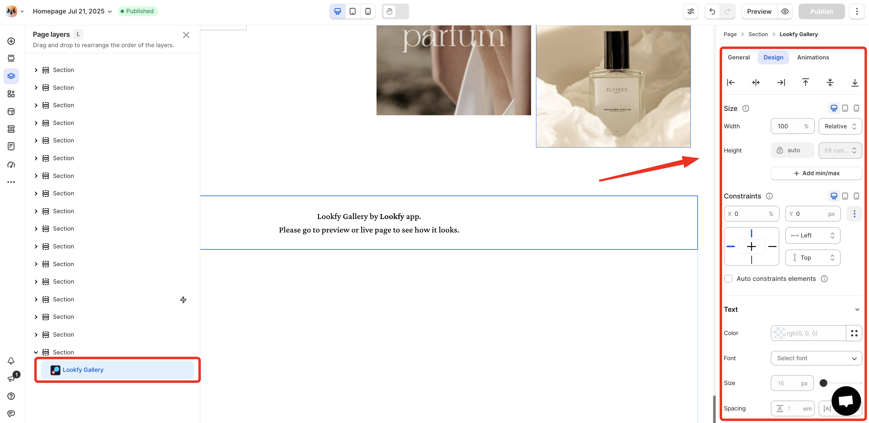This screenshot has width=869, height=423.
Task: Go to Page in breadcrumb
Action: 730,34
